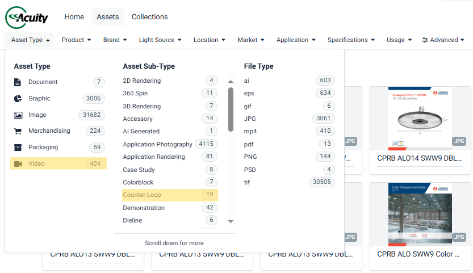473x273 pixels.
Task: Select the Counter Loop sub-type filter
Action: pyautogui.click(x=142, y=195)
